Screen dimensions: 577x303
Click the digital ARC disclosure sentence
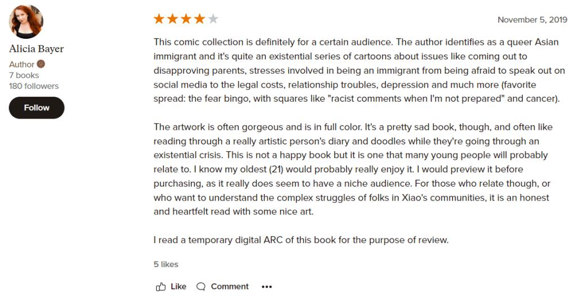tap(301, 240)
